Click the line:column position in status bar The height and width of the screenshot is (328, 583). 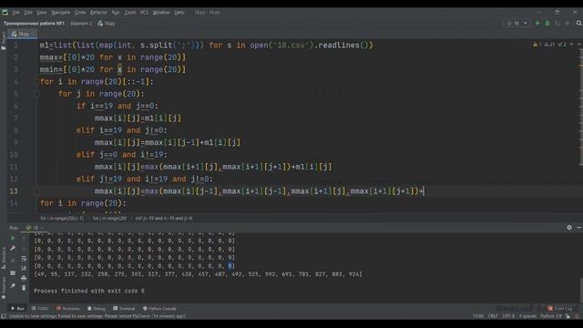(478, 316)
